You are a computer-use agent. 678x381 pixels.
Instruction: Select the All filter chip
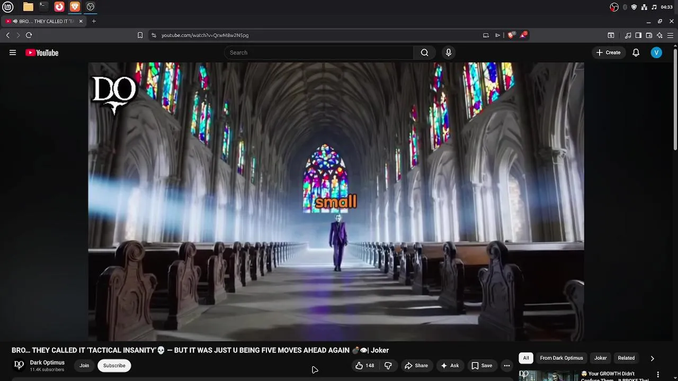[x=526, y=358]
